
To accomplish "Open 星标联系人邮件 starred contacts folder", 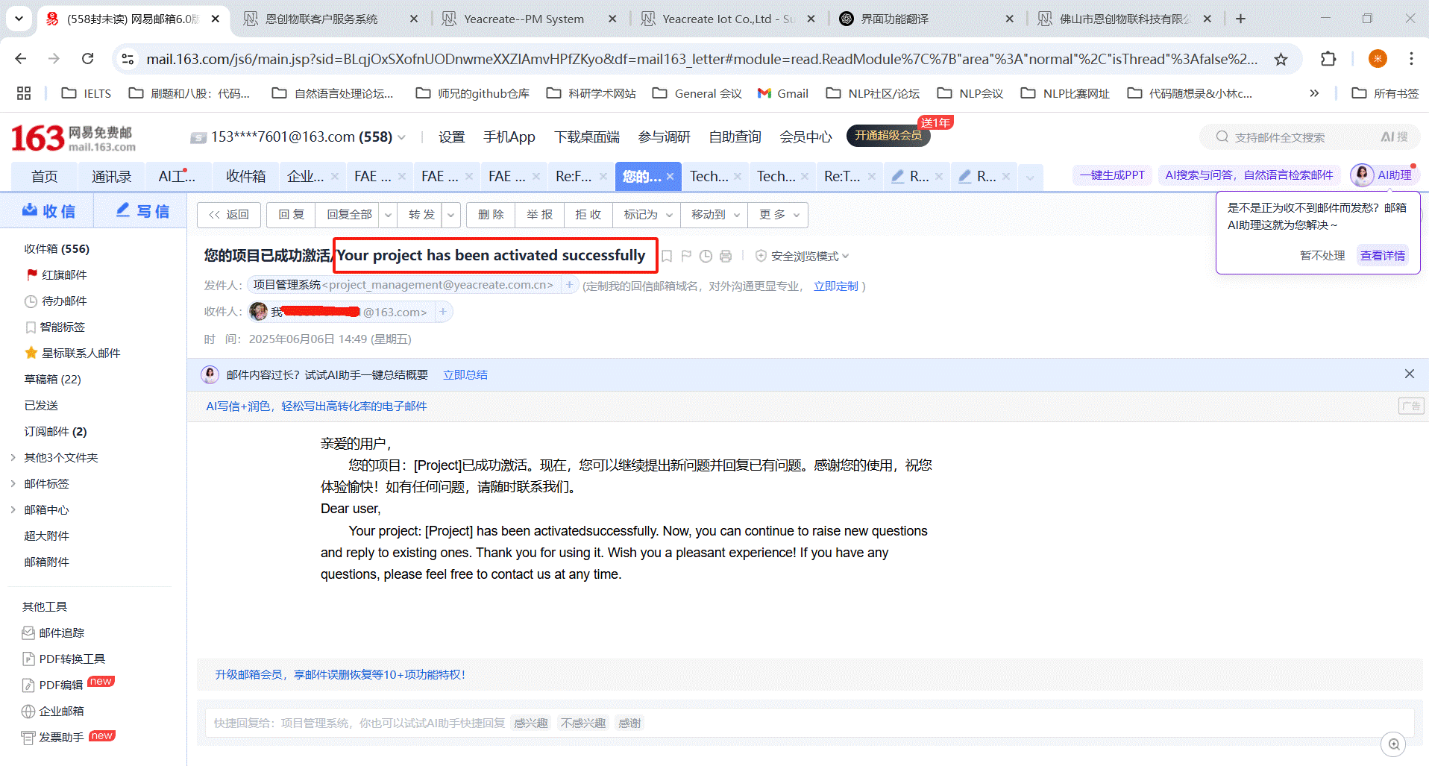I will point(81,353).
